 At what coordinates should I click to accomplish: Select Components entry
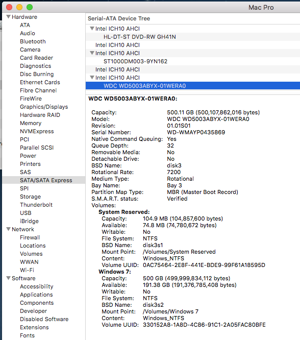tap(37, 303)
